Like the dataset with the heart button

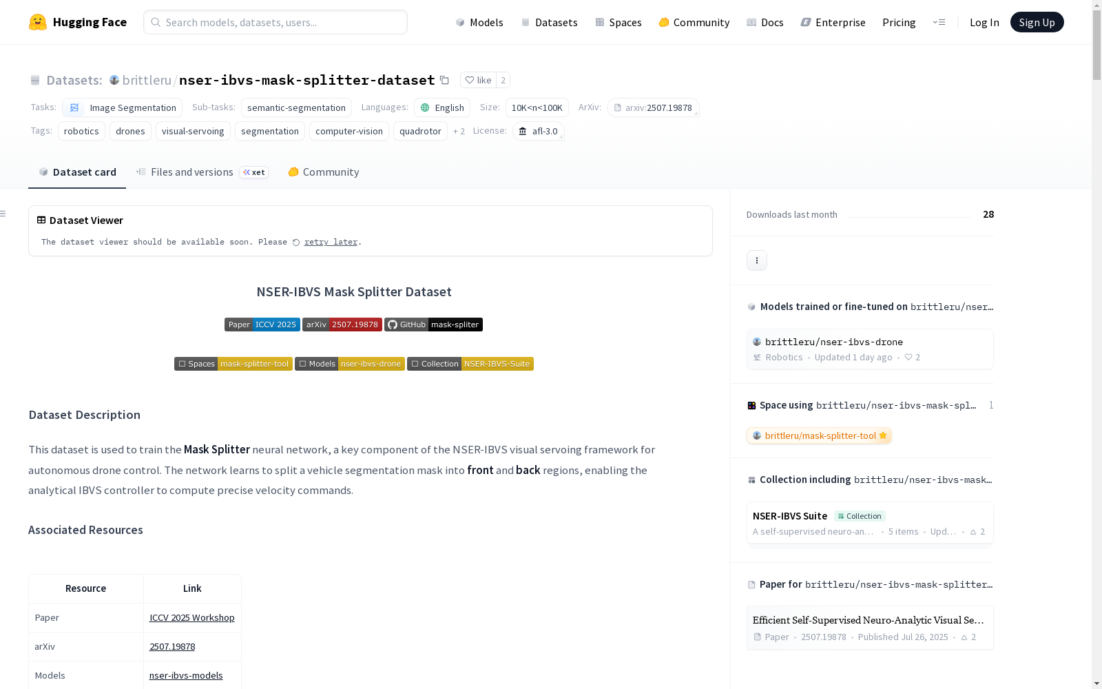click(x=478, y=80)
